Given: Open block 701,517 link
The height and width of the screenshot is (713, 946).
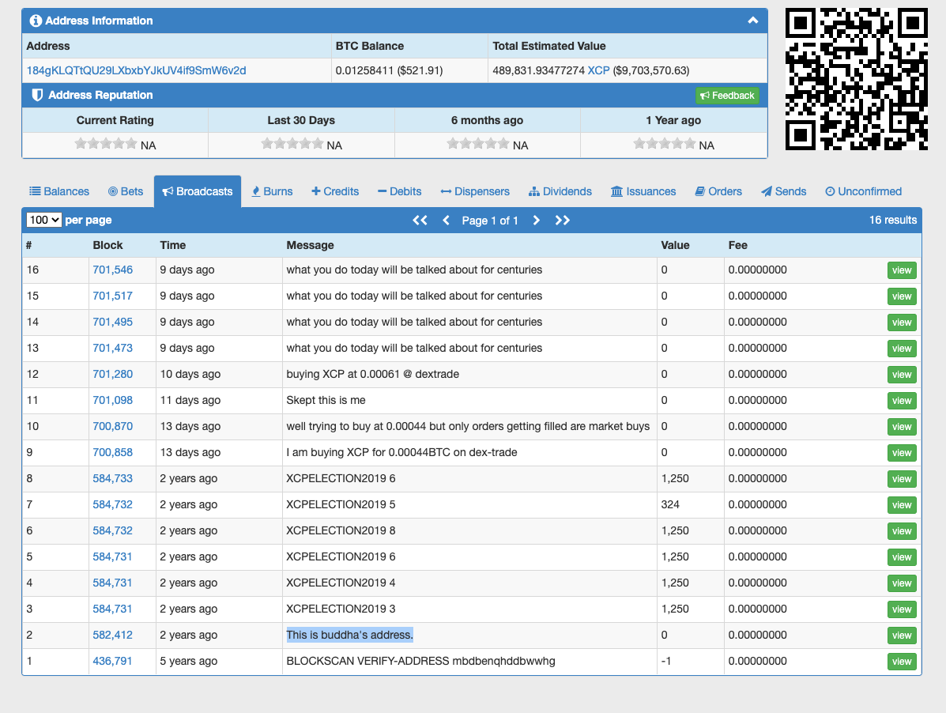Looking at the screenshot, I should (113, 296).
